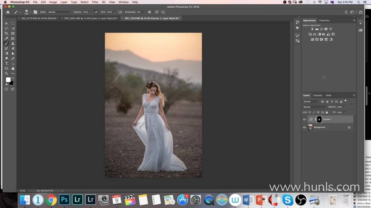Add a Color Balance adjustment

click(315, 34)
